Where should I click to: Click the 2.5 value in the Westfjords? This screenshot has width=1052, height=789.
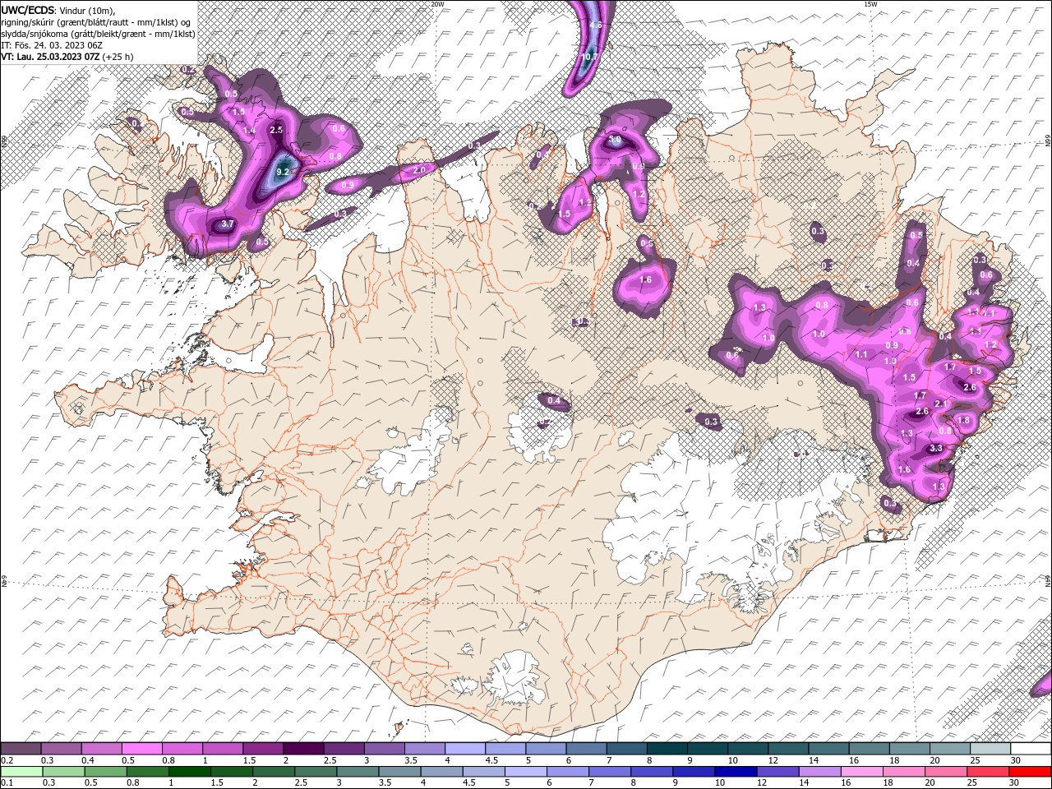276,130
